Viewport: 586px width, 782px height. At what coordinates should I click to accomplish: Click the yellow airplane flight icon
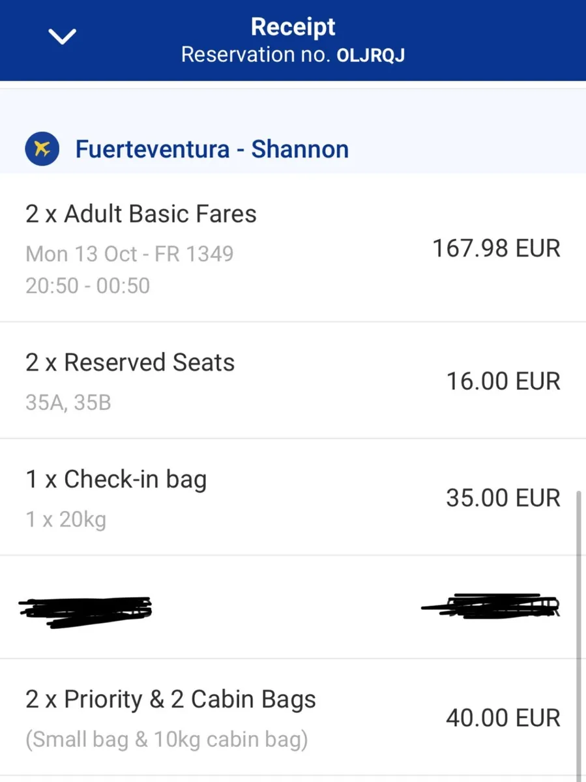(42, 149)
